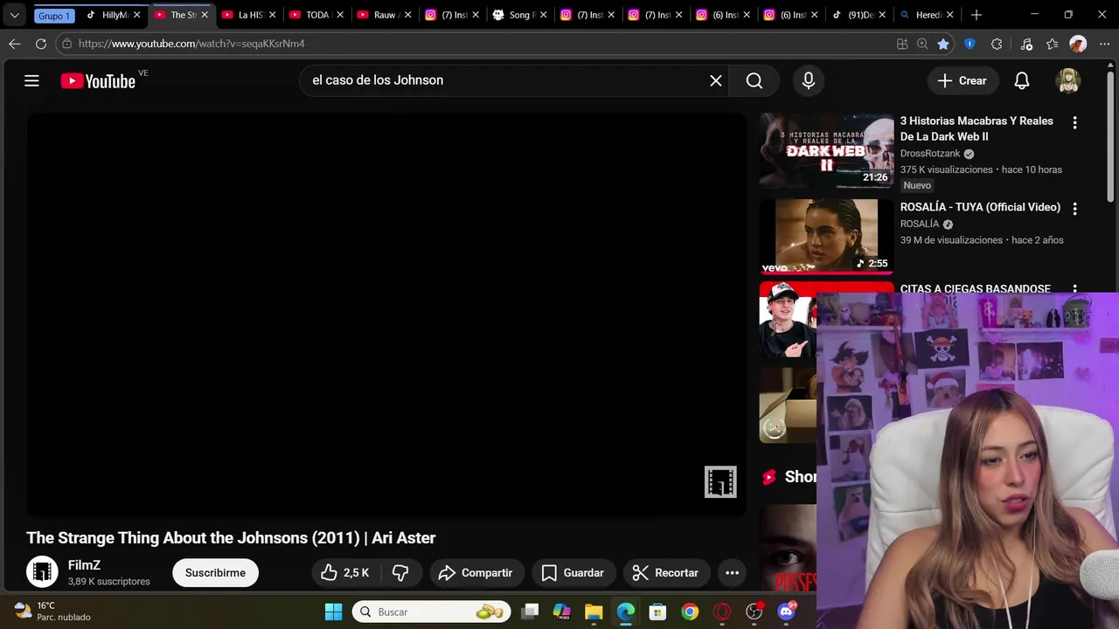Image resolution: width=1119 pixels, height=629 pixels.
Task: Switch to the La HIS YouTube tab
Action: [248, 15]
